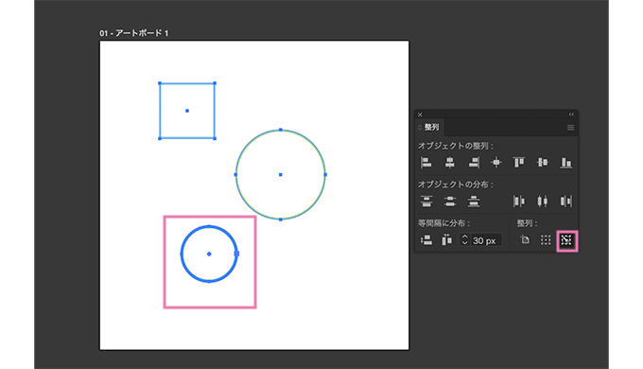Click Horizontal Align Center icon
The width and height of the screenshot is (643, 369).
point(450,163)
